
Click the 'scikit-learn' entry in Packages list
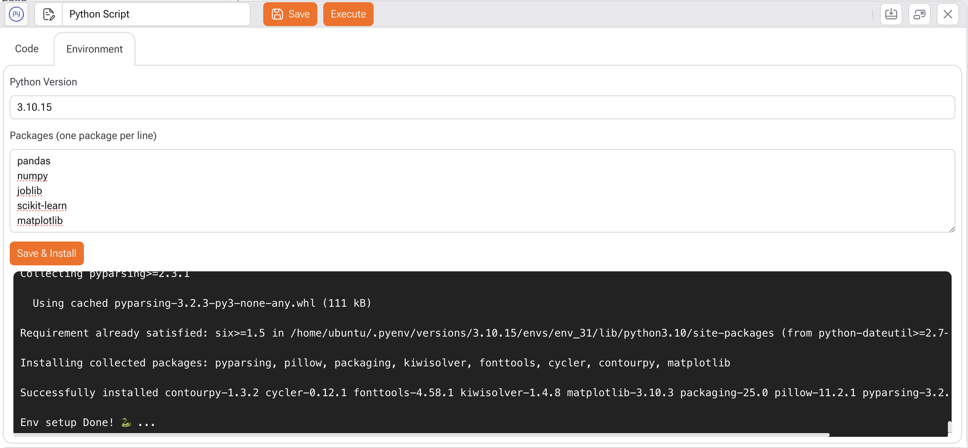pos(42,206)
